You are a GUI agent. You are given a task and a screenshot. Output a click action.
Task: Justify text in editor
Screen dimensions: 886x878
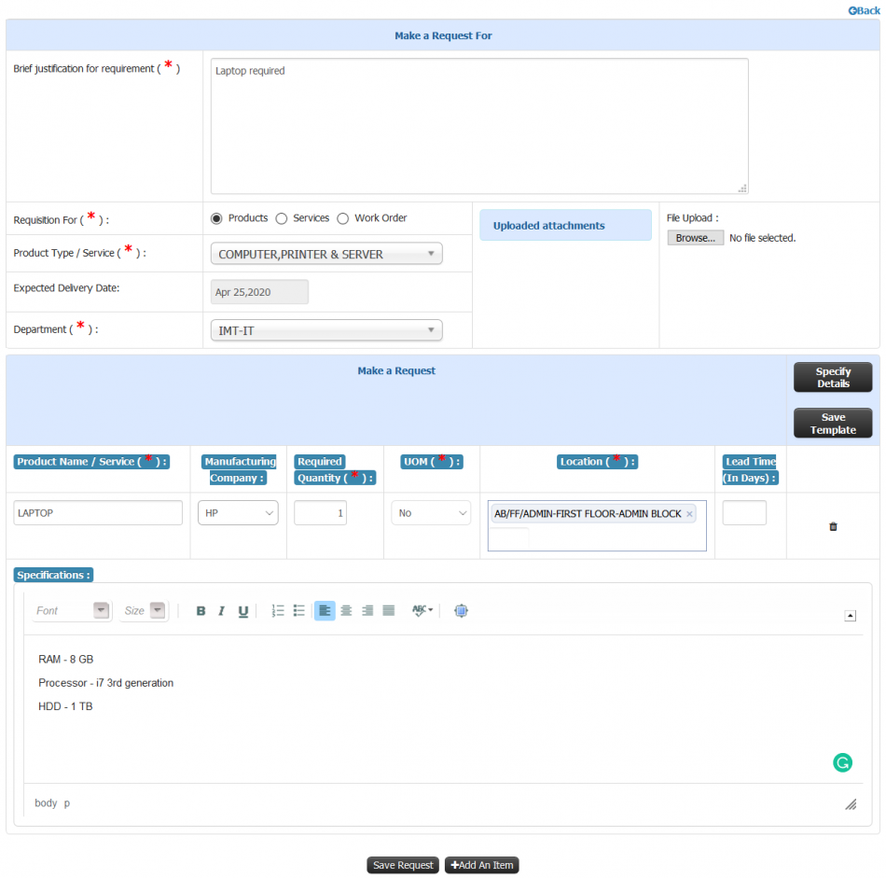tap(388, 610)
